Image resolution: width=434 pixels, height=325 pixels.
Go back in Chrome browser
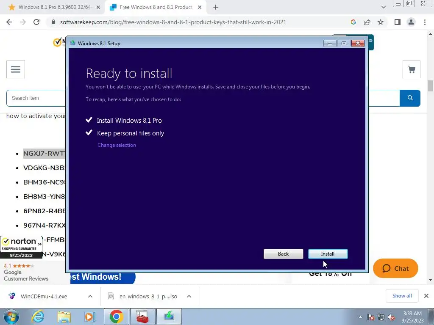(9, 22)
